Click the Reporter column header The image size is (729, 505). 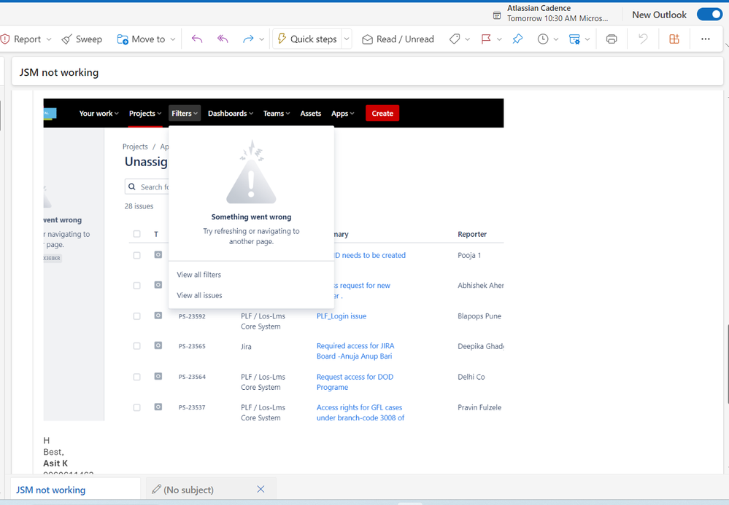[472, 235]
